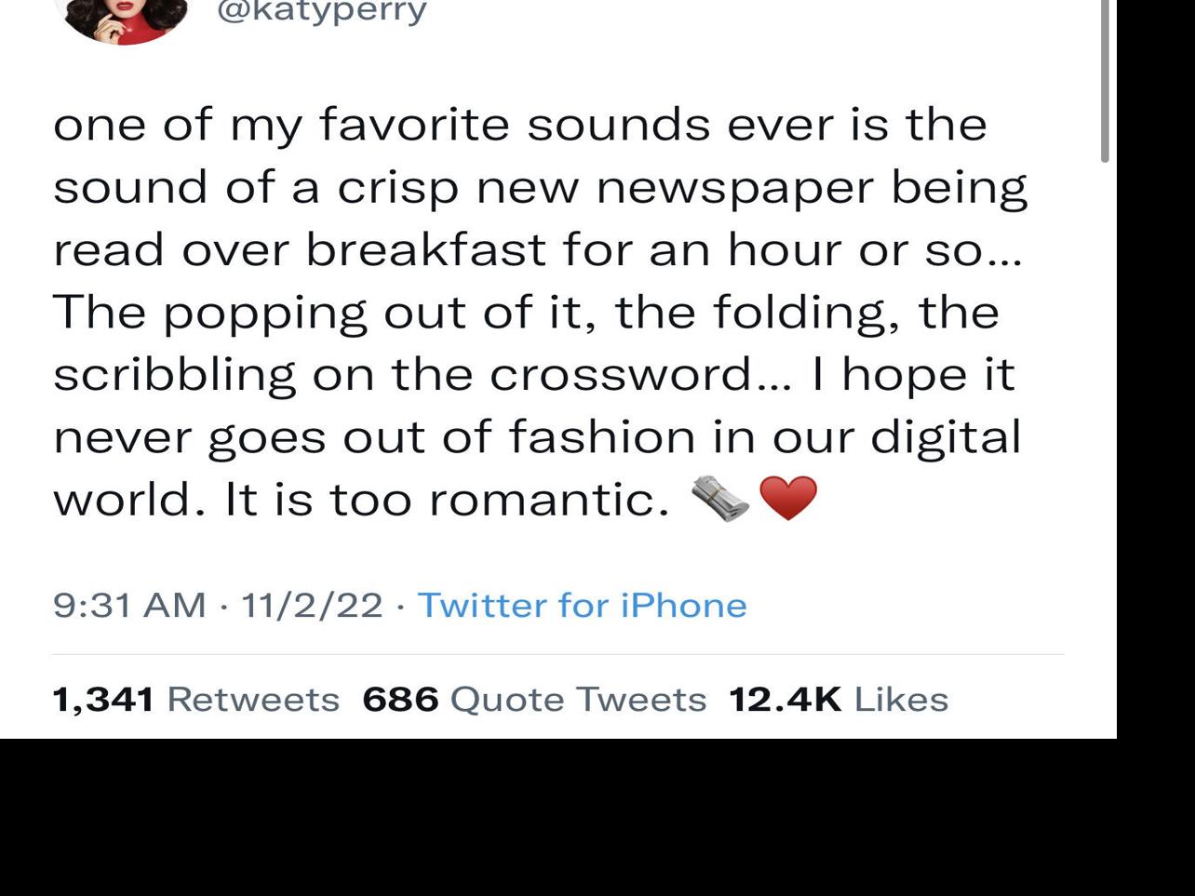
Task: Click the newspaper emoji in the tweet
Action: point(720,498)
